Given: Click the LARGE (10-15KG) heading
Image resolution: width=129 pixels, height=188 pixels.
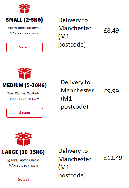Looking at the screenshot, I should [x=23, y=152].
